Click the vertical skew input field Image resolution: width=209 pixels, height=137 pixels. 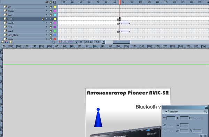coord(197,131)
